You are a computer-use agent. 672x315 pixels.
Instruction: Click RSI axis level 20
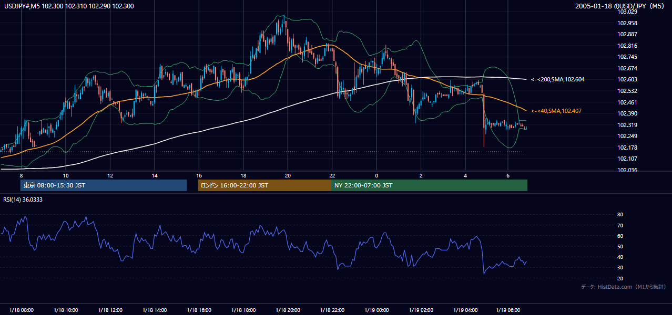click(620, 278)
